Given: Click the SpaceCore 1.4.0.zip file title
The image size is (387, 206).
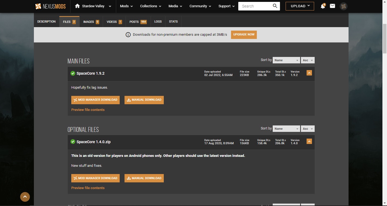Looking at the screenshot, I should [94, 142].
